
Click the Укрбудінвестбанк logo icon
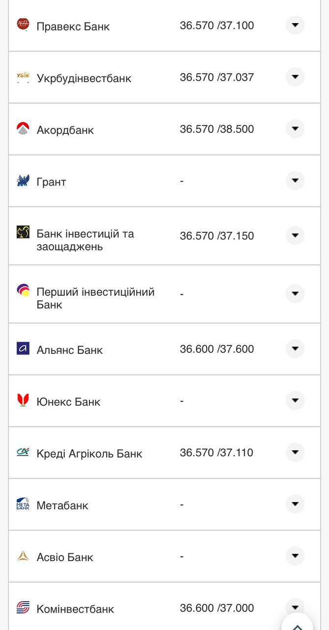(23, 77)
